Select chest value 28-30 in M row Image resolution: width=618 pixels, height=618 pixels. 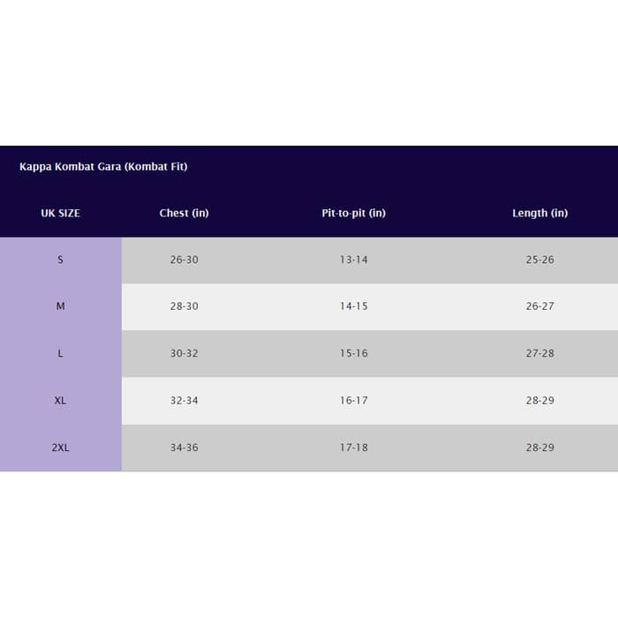184,306
